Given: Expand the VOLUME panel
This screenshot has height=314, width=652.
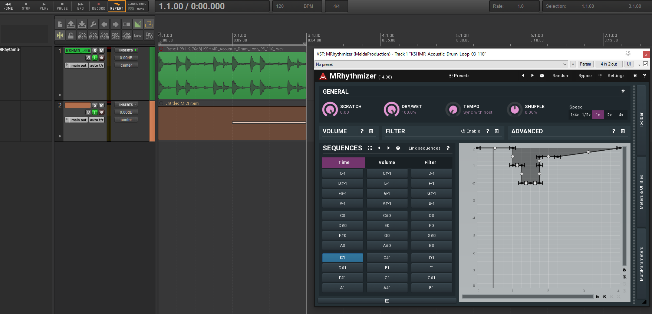Looking at the screenshot, I should [x=371, y=131].
